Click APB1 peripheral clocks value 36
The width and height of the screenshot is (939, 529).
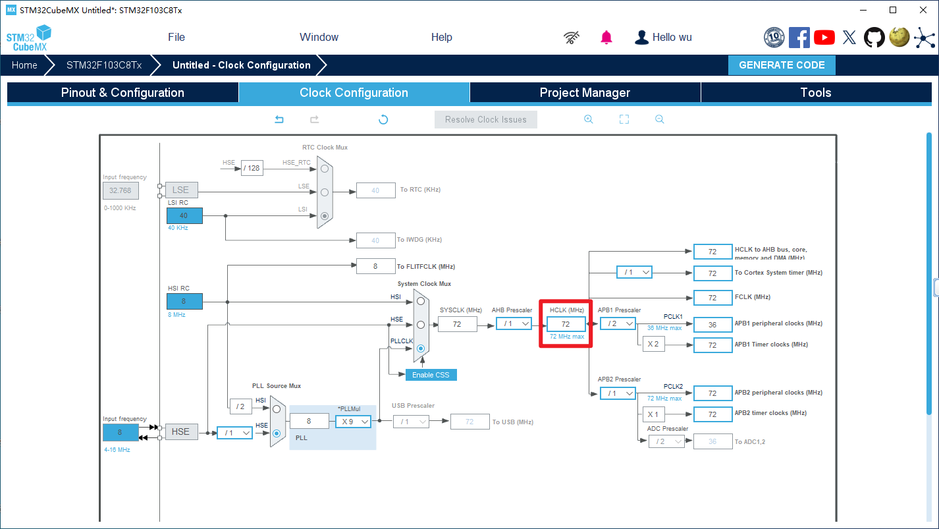click(712, 324)
